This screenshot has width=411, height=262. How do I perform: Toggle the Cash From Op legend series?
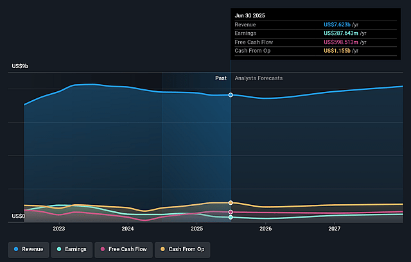pyautogui.click(x=182, y=249)
